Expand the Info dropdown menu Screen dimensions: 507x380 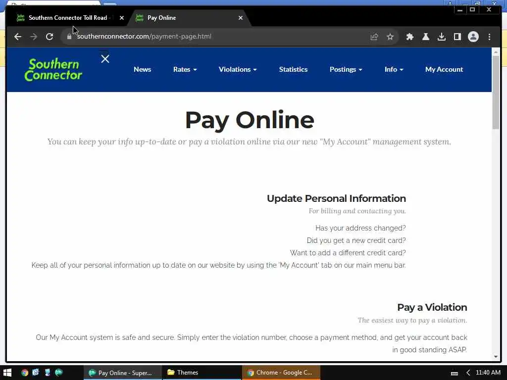(394, 69)
